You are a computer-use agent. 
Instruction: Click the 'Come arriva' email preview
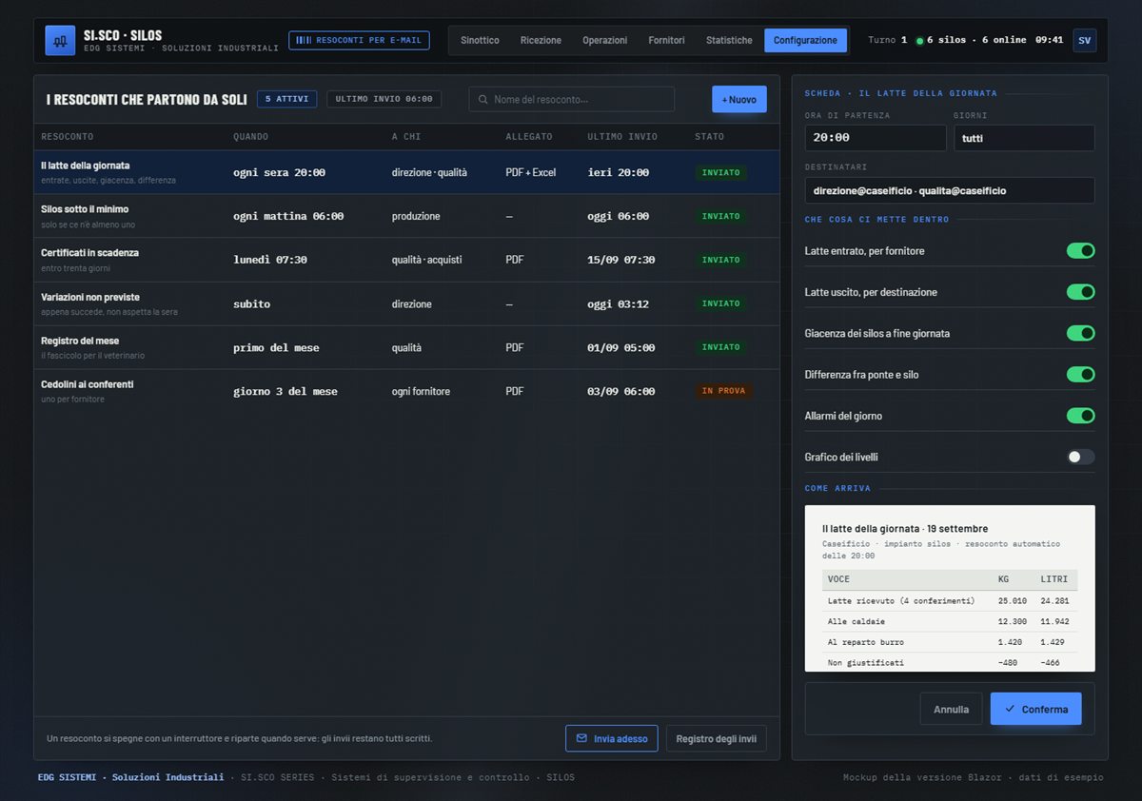tap(950, 589)
